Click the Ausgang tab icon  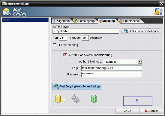click(101, 21)
